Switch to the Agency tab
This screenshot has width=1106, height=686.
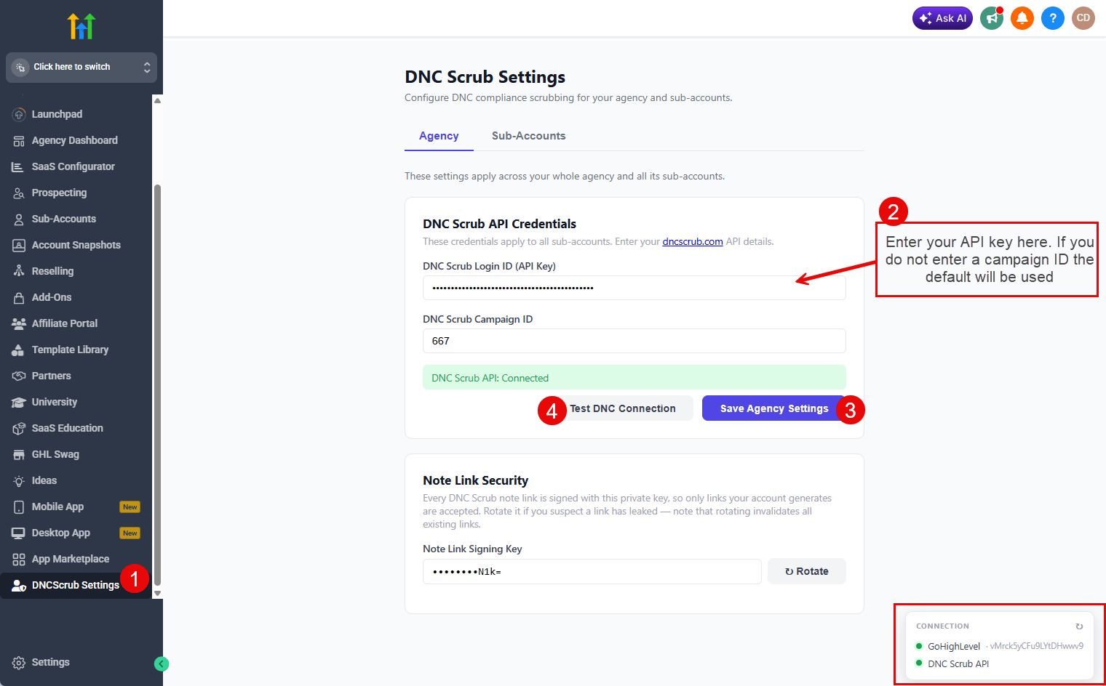tap(439, 136)
